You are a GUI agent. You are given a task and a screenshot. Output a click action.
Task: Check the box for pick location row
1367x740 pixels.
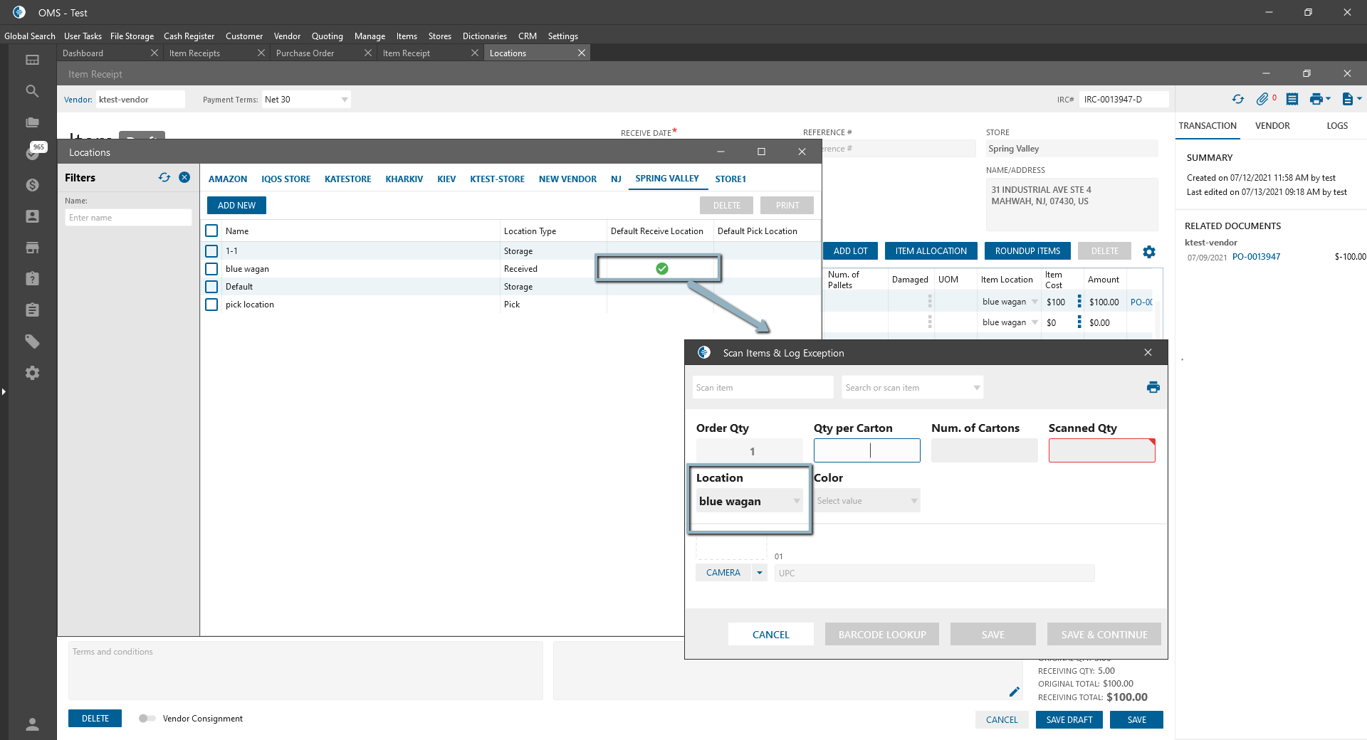[211, 305]
